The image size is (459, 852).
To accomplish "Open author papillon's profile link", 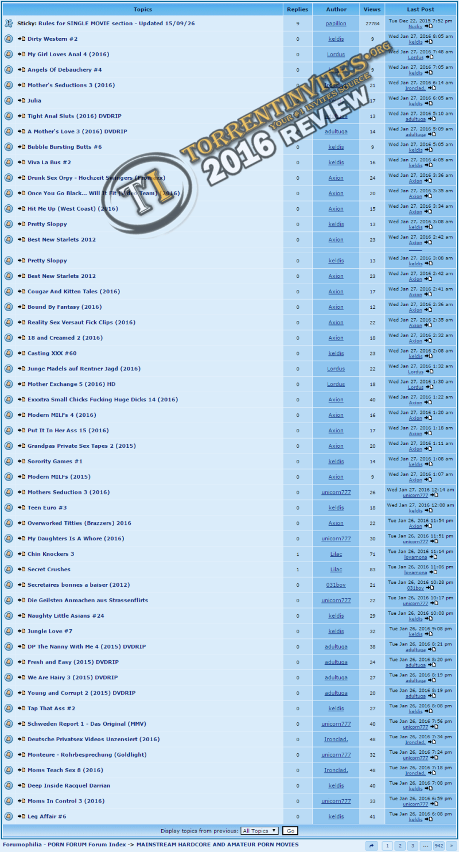I will pyautogui.click(x=336, y=24).
